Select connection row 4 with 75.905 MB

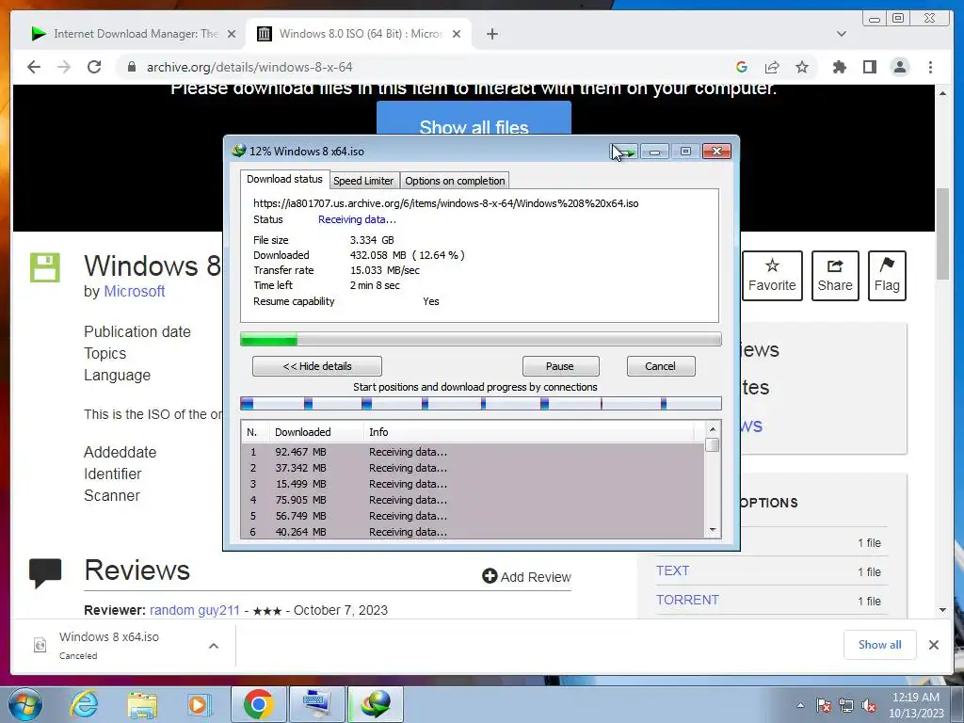click(473, 500)
